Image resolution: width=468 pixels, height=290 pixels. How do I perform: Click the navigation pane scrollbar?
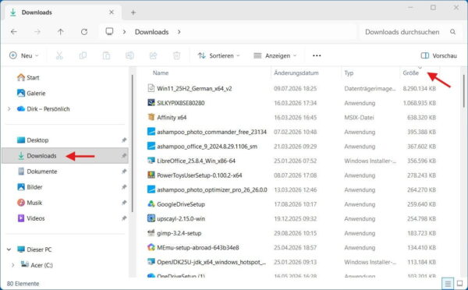[133, 143]
